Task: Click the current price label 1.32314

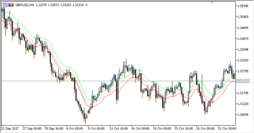Action: (x=243, y=81)
